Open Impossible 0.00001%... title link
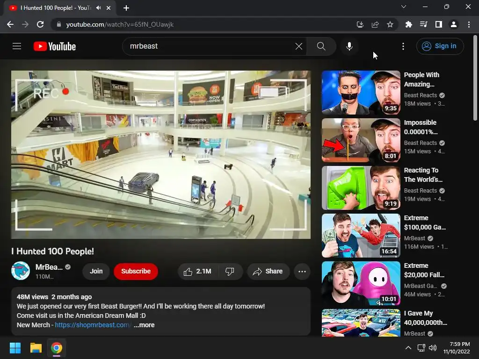The image size is (479, 359). (x=421, y=127)
